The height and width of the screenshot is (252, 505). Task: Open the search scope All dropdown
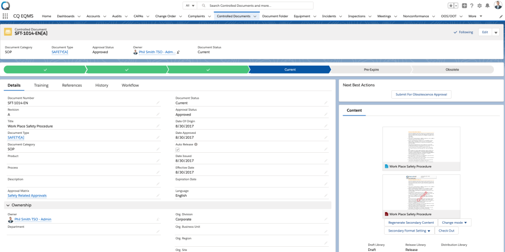click(x=190, y=5)
